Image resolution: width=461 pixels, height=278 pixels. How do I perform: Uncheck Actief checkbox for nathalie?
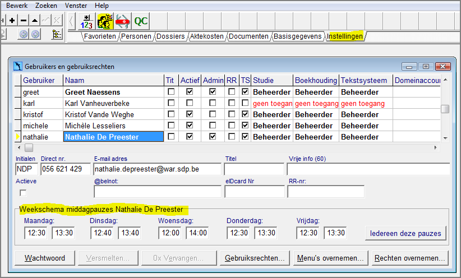click(x=190, y=136)
